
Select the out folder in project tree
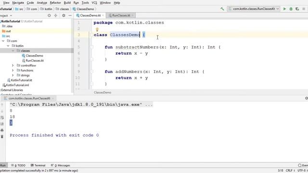point(6,31)
